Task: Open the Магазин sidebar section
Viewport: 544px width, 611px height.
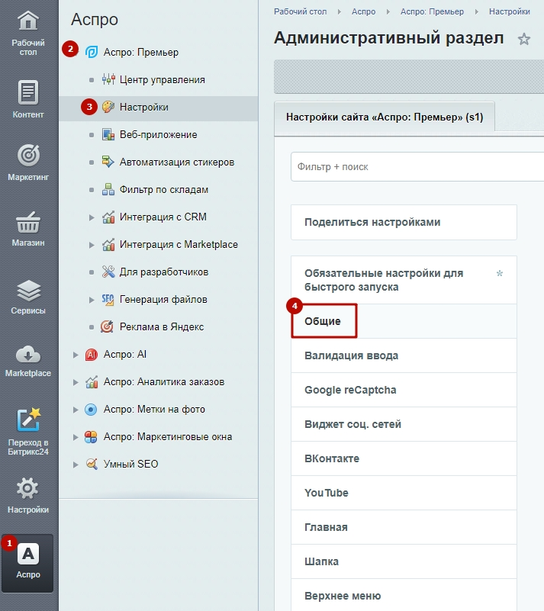Action: pyautogui.click(x=28, y=229)
